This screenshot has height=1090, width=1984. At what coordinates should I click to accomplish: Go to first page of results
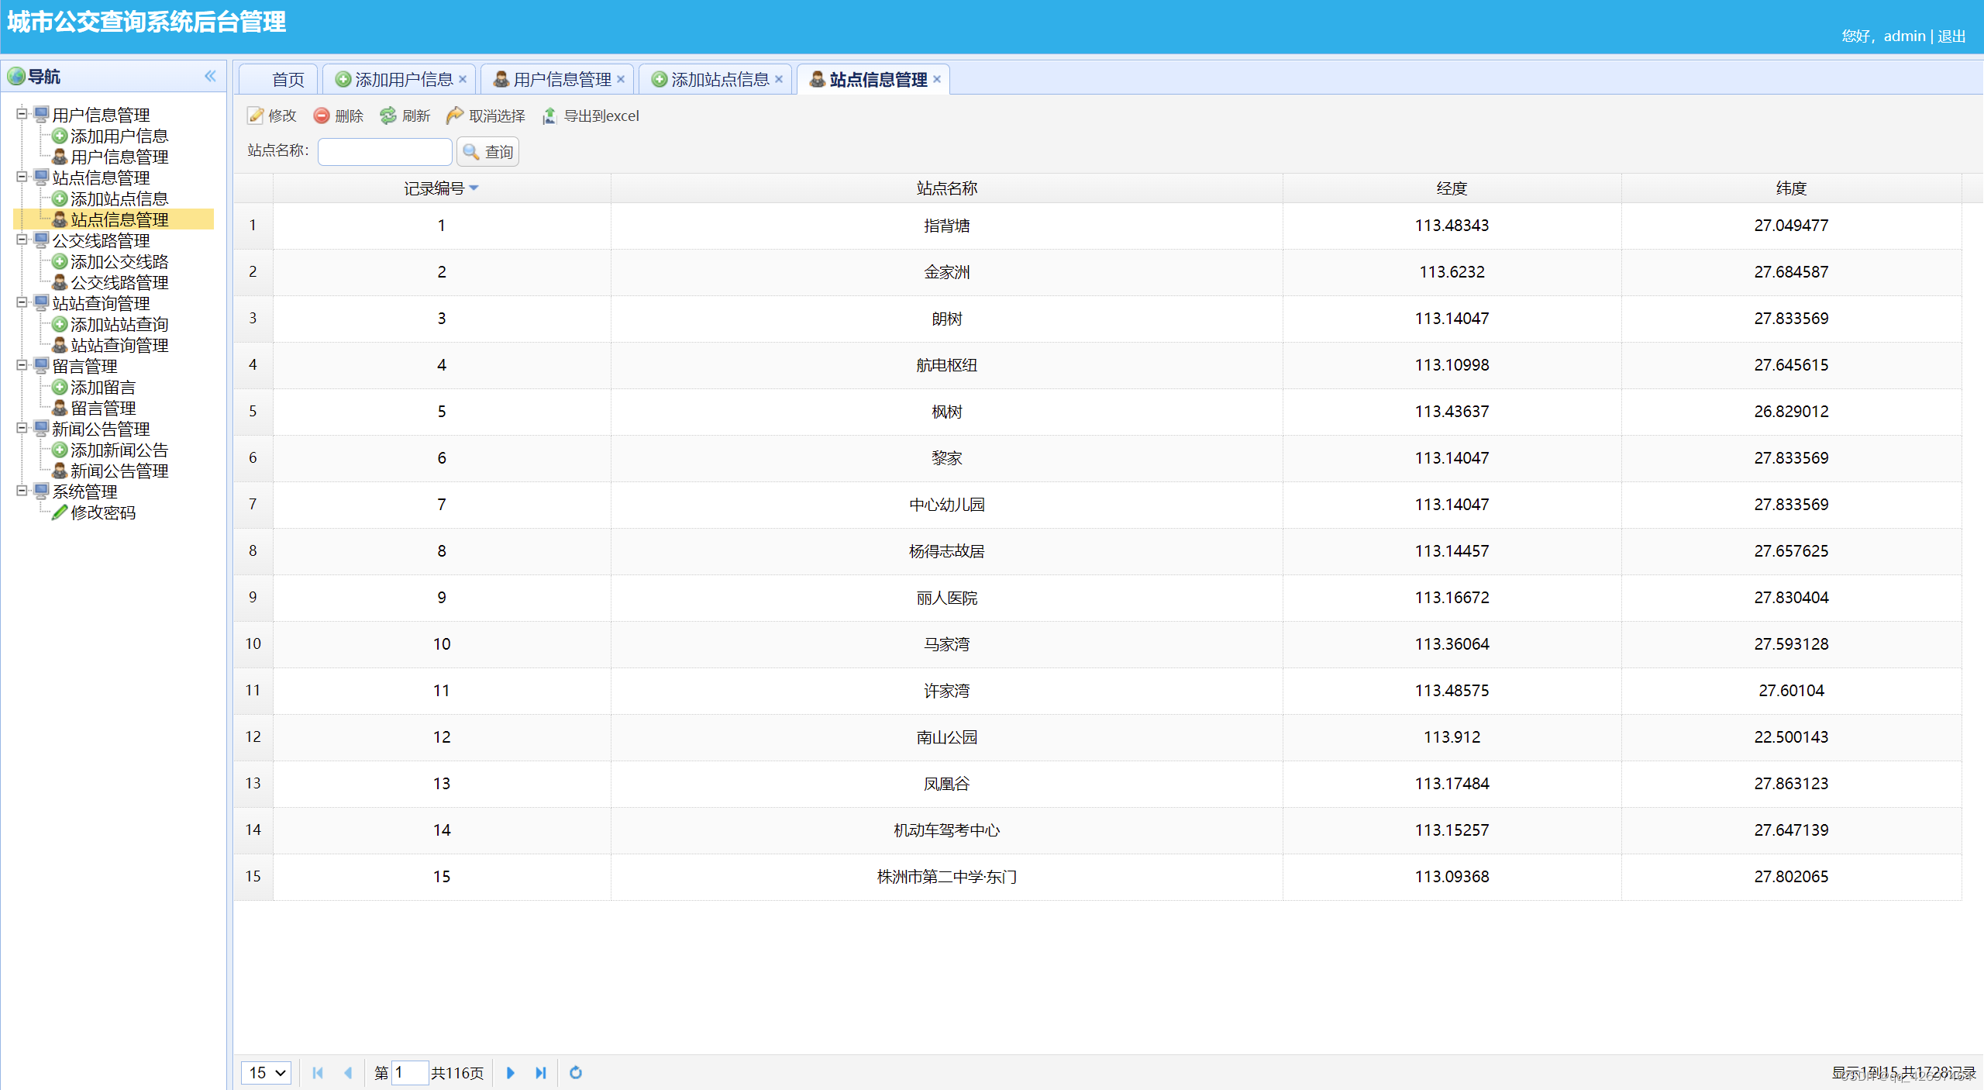pyautogui.click(x=318, y=1073)
